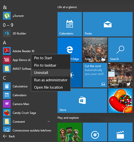The height and width of the screenshot is (142, 134).
Task: Click the Candy Crush Saga label
Action: tap(24, 113)
